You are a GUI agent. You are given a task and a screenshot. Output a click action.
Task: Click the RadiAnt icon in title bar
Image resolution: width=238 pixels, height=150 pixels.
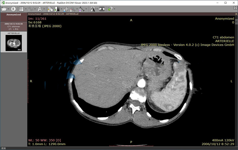point(3,3)
